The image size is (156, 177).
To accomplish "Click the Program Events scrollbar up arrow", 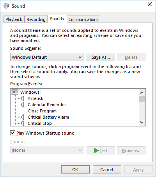I will pos(142,93).
